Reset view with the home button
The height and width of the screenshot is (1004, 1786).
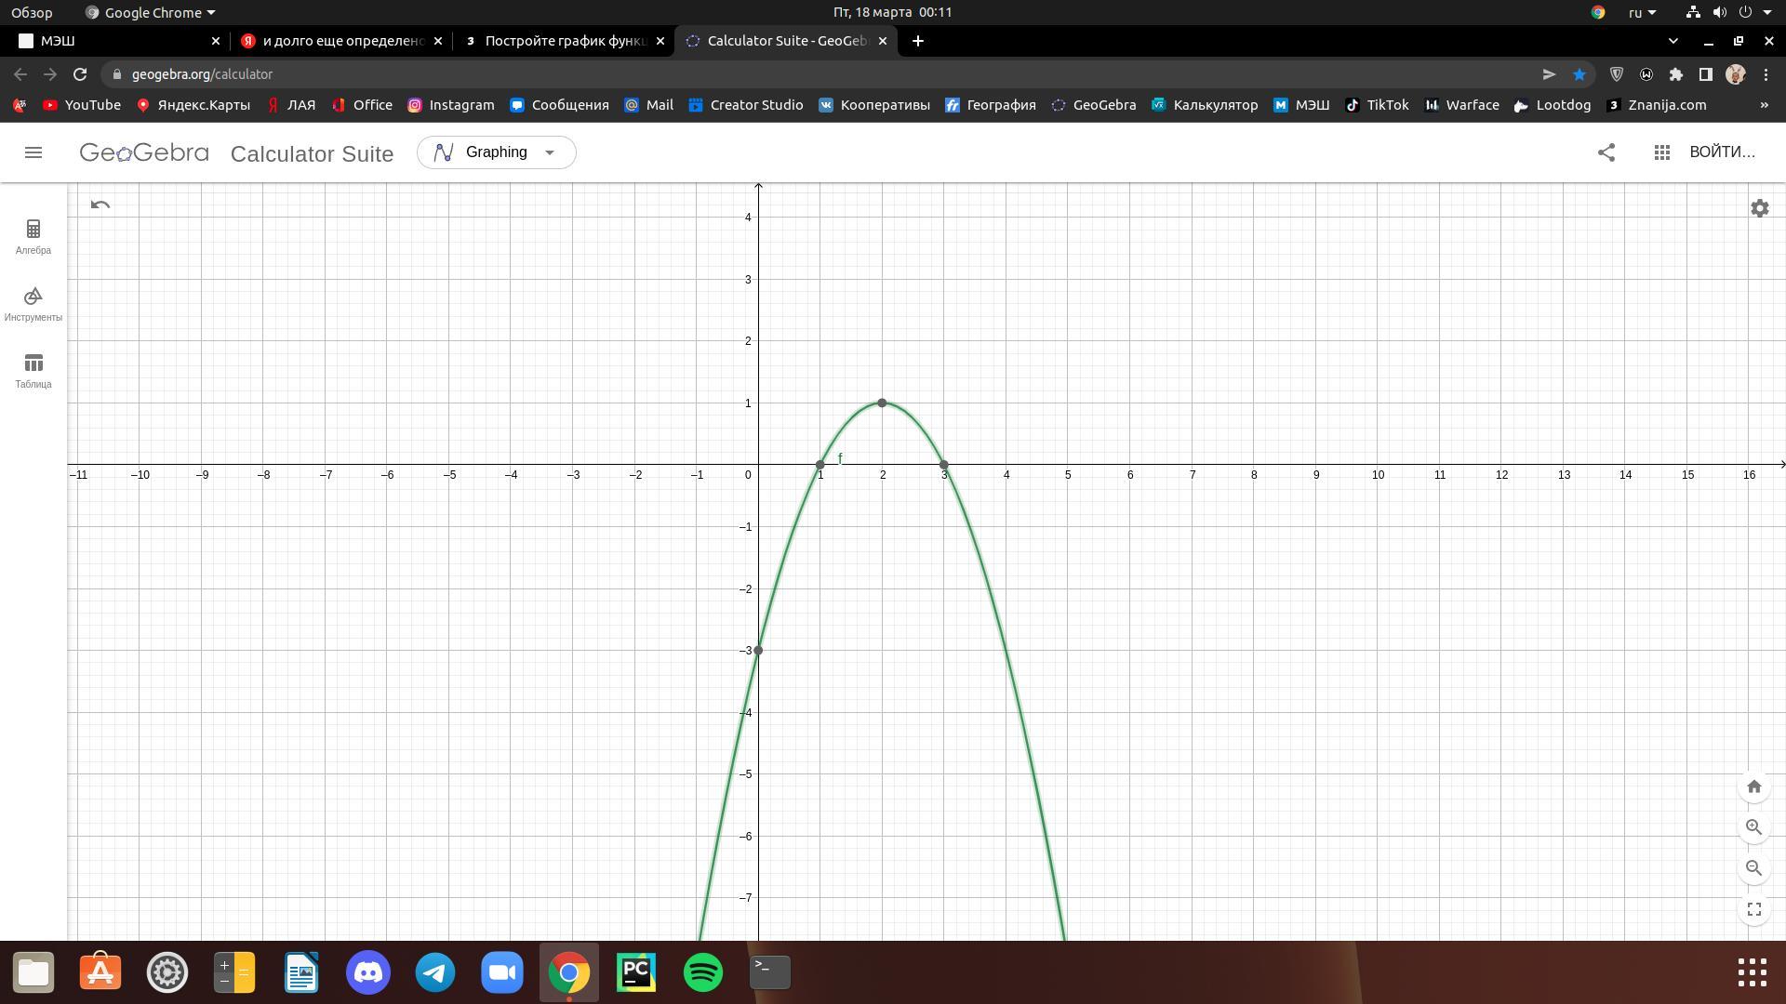coord(1753,786)
